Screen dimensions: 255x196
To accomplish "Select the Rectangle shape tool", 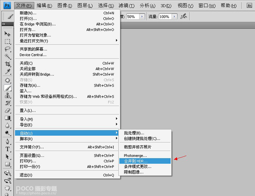I will click(x=7, y=164).
